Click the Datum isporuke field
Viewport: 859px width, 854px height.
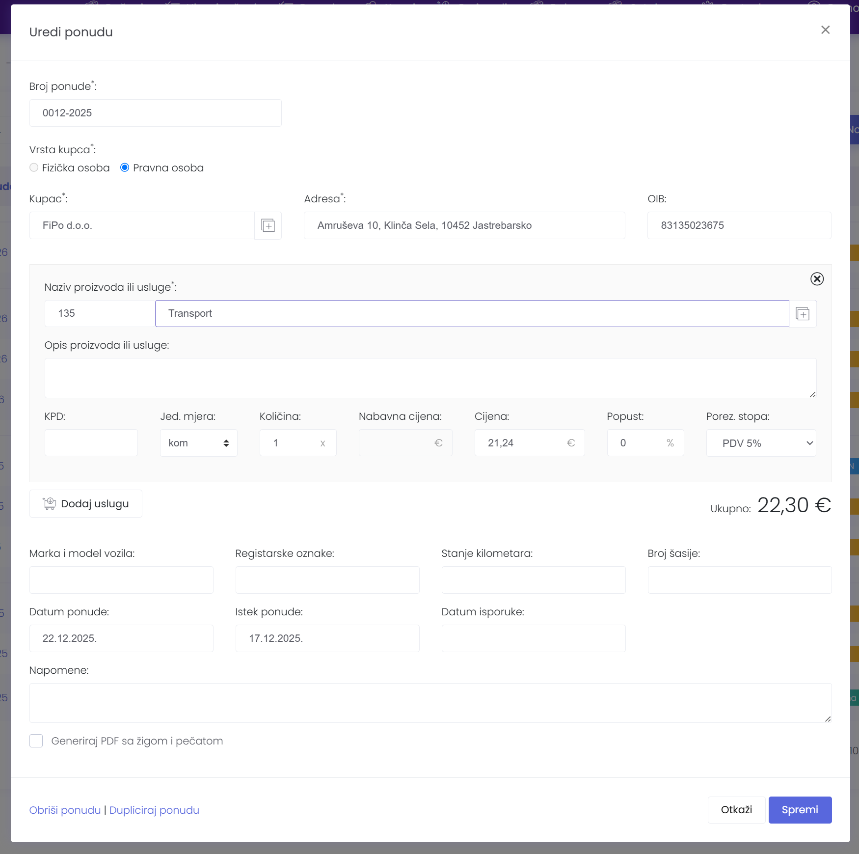(534, 638)
